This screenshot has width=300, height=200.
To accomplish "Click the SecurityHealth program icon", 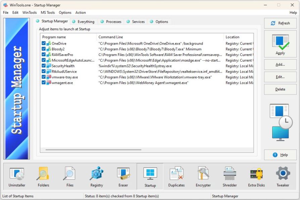I will (x=49, y=66).
